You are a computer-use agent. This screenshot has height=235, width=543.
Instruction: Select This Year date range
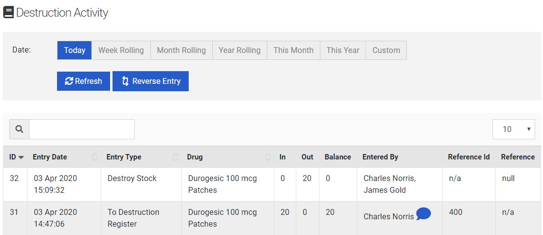[343, 50]
